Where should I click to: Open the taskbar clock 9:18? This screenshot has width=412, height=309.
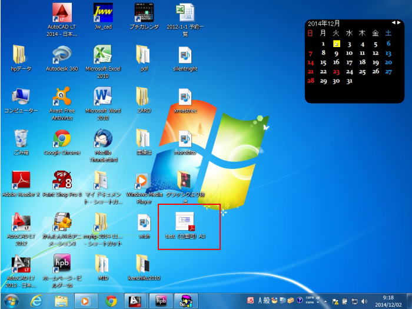(x=388, y=298)
